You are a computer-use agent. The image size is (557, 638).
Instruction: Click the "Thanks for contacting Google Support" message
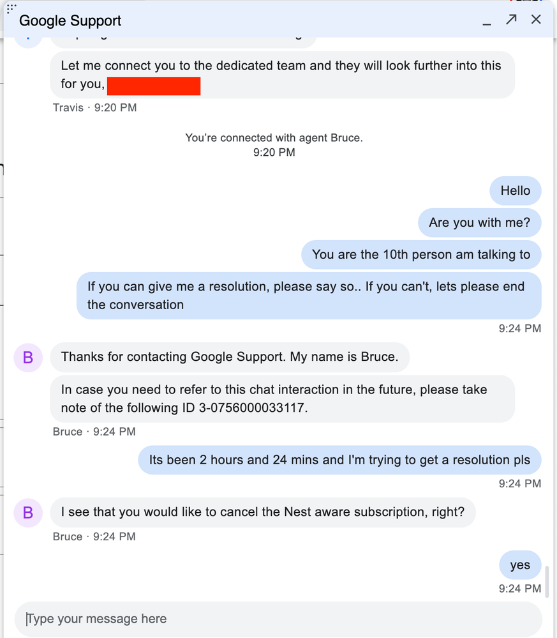pyautogui.click(x=230, y=357)
